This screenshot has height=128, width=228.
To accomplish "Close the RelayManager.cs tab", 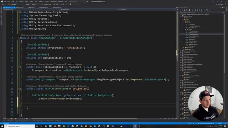I will [x=15, y=7].
